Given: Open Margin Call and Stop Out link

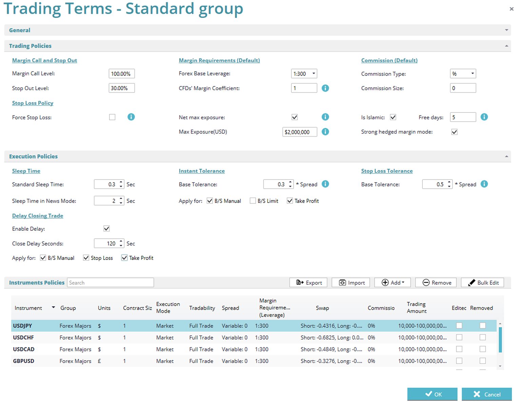Looking at the screenshot, I should [44, 60].
